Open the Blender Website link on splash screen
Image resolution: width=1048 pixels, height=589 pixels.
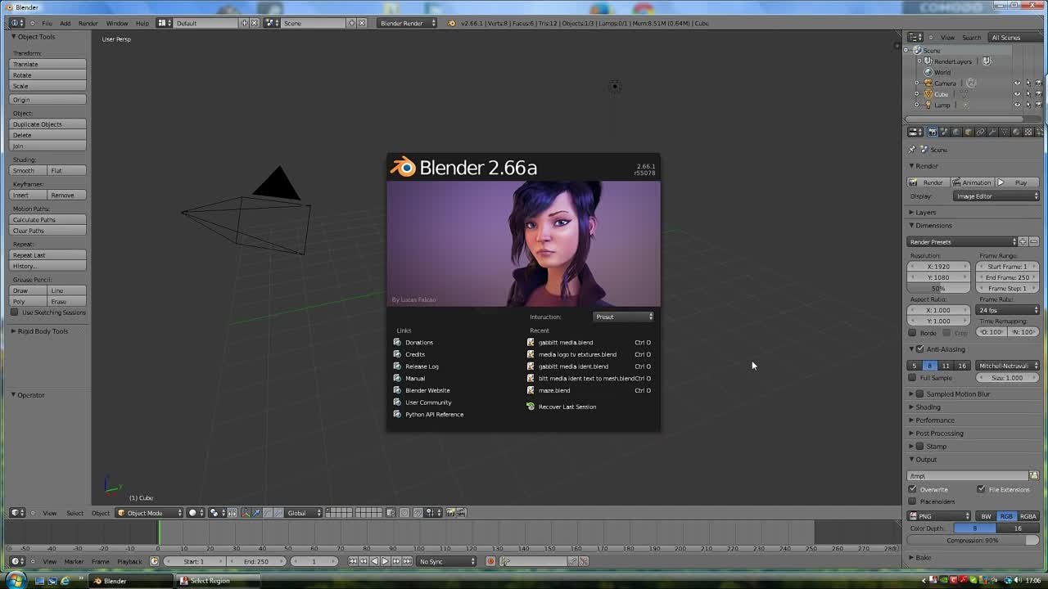pyautogui.click(x=427, y=390)
